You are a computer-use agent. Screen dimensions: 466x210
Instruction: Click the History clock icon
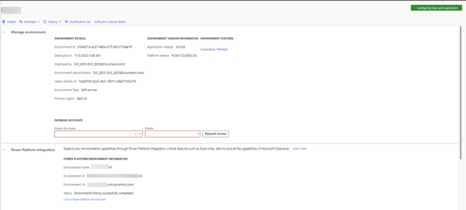coord(45,22)
